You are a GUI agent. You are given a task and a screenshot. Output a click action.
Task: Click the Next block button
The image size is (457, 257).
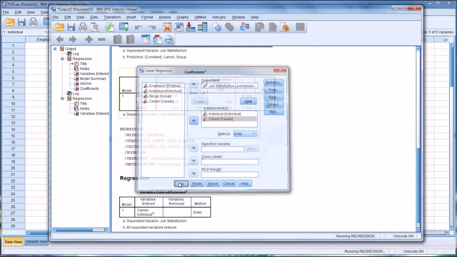click(x=248, y=101)
